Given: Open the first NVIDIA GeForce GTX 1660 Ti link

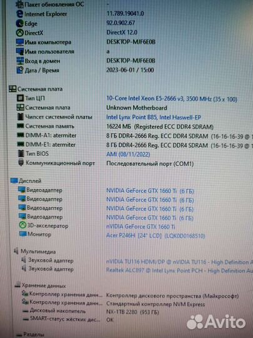Looking at the screenshot, I should (150, 191).
